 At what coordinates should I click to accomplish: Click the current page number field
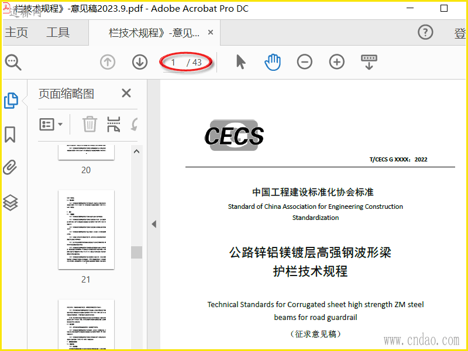tap(173, 63)
